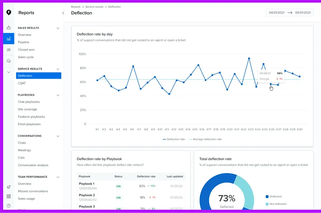The image size is (321, 213).
Task: Collapse the Conversations section
Action: coord(58,136)
